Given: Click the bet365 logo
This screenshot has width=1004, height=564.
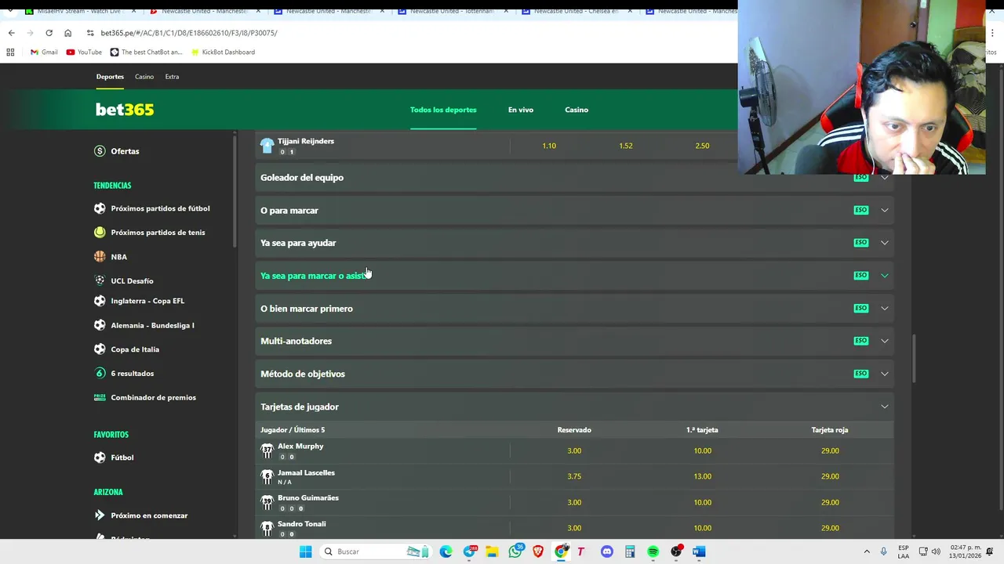Looking at the screenshot, I should [x=125, y=110].
